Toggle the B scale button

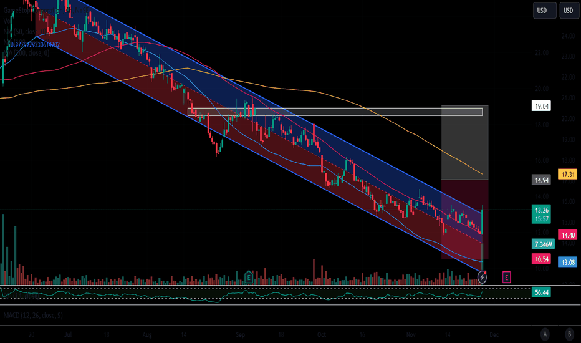click(570, 334)
